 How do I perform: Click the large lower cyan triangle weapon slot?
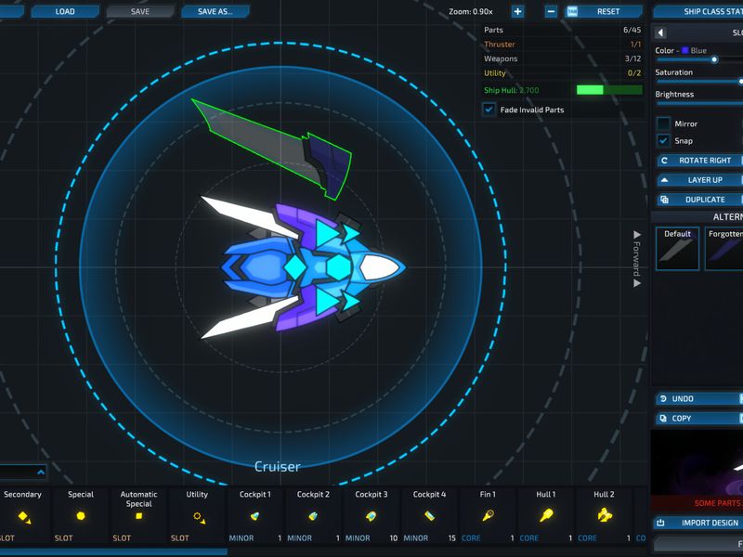point(327,302)
